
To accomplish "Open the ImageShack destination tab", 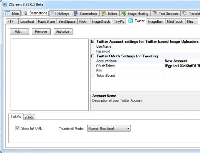I will point(101,21).
